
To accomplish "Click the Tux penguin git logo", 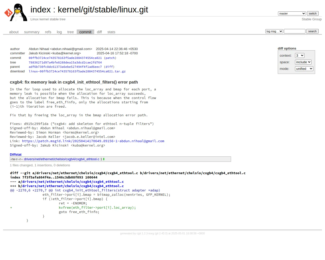I will [15, 12].
